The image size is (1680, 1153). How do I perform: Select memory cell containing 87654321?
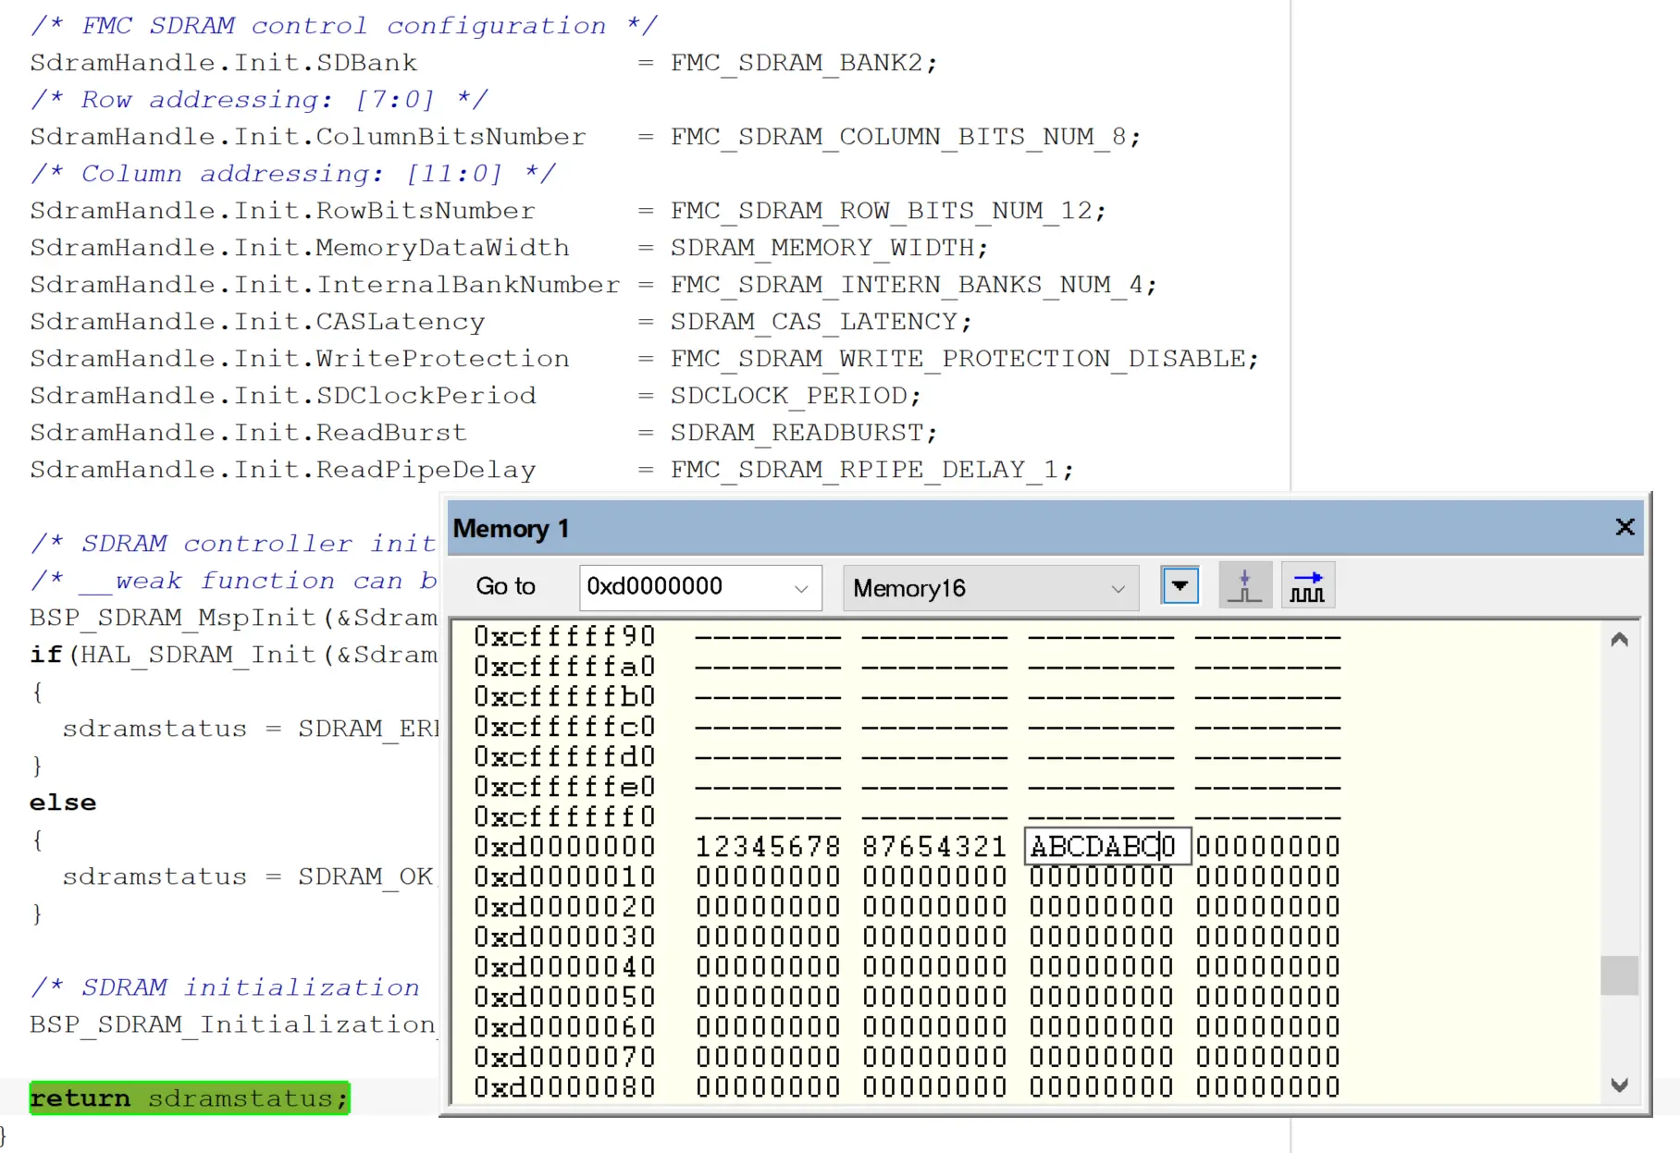pyautogui.click(x=933, y=847)
